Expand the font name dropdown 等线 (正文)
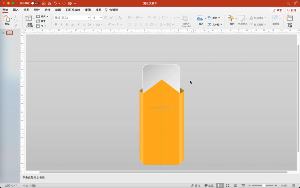Screen dimensions: 300x188 point(89,18)
